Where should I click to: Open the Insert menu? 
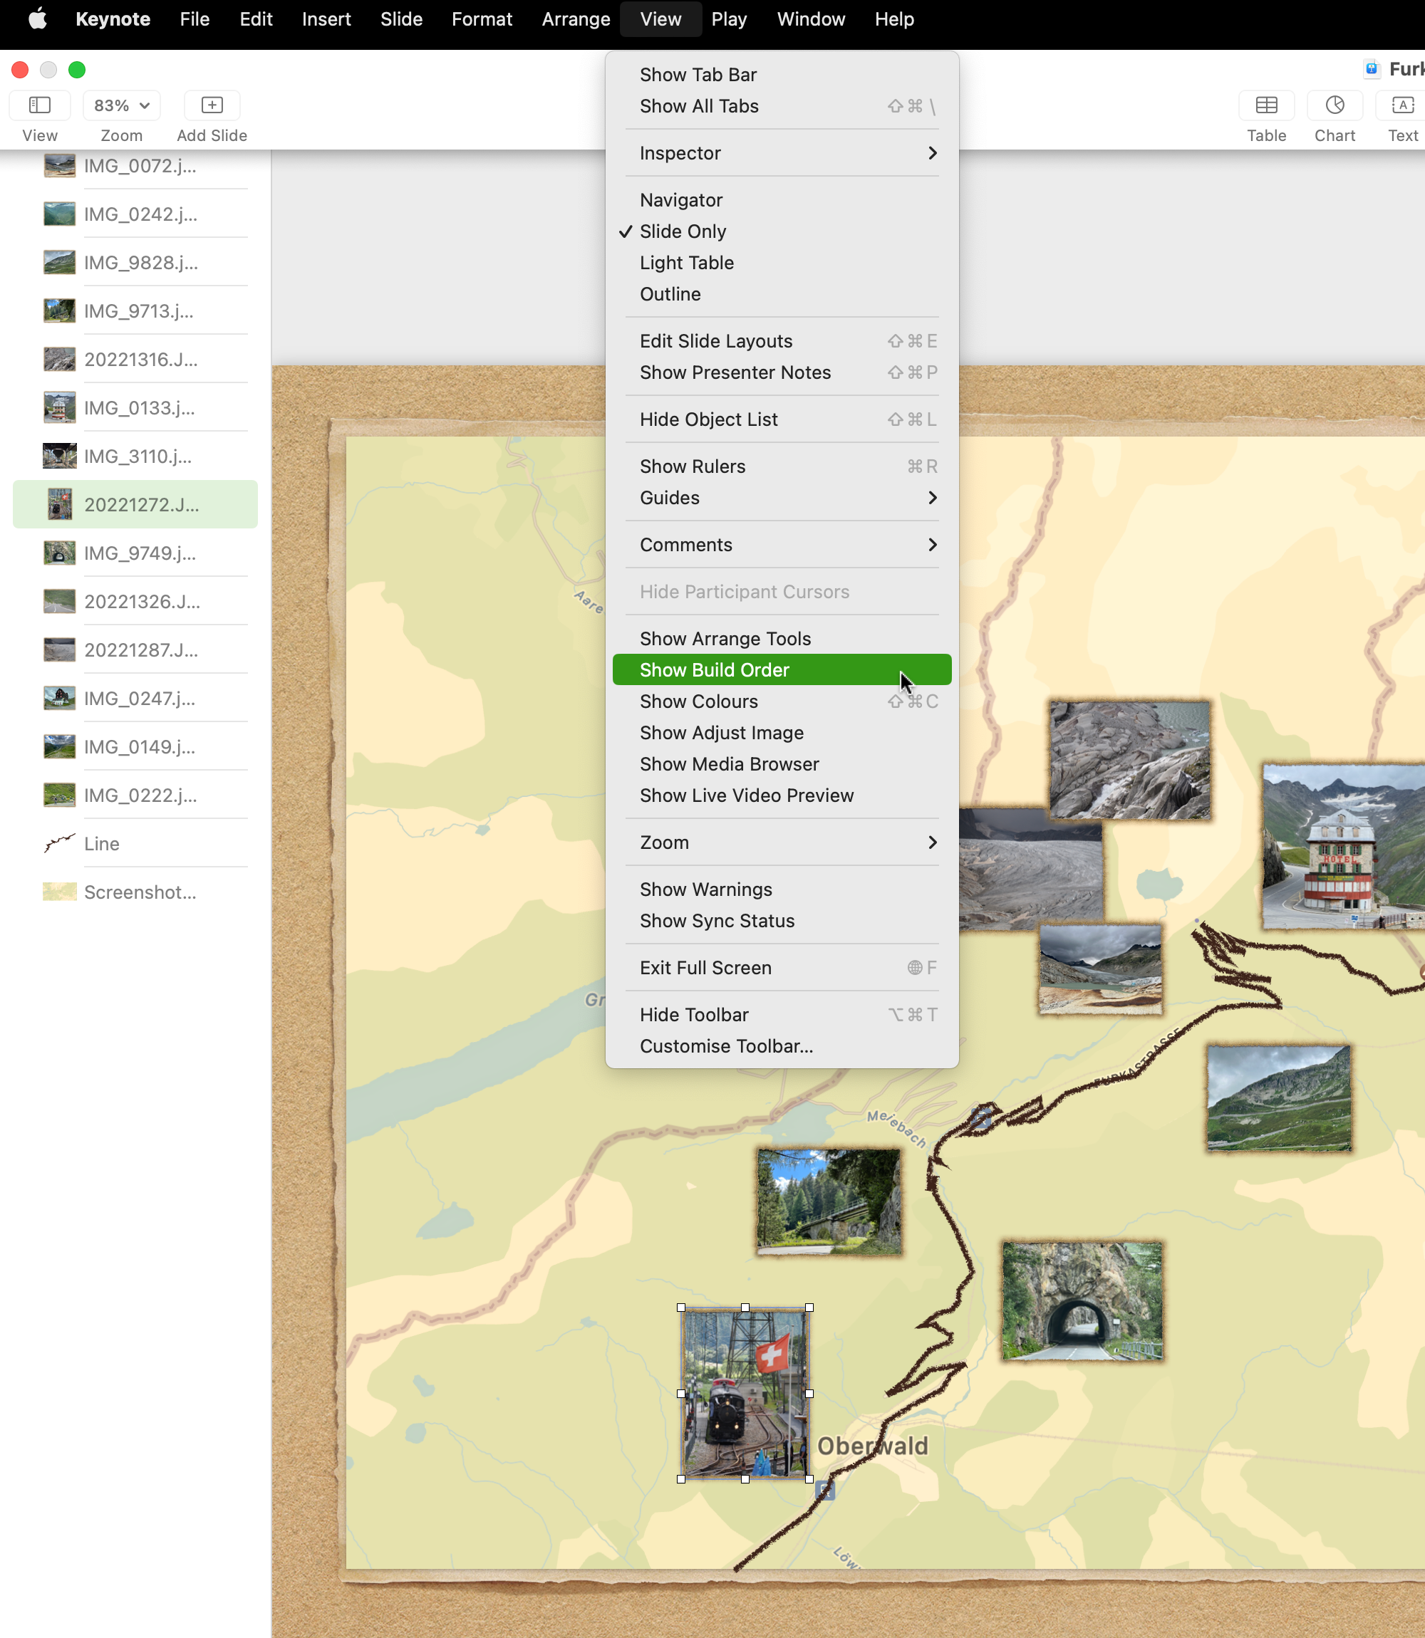326,19
